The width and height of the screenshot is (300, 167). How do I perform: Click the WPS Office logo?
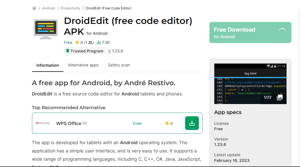[43, 123]
